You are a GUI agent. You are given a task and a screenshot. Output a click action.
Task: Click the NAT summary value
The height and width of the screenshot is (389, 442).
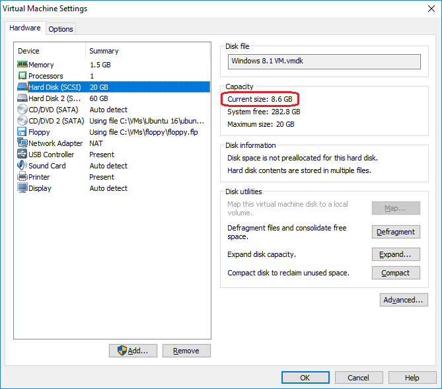[x=96, y=143]
